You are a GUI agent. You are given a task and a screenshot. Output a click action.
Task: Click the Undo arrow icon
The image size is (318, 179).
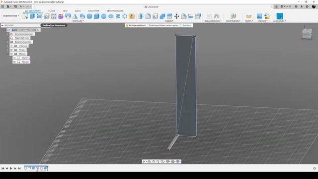coord(21,6)
